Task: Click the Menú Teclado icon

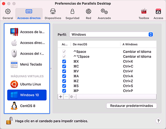Action: [x=14, y=64]
